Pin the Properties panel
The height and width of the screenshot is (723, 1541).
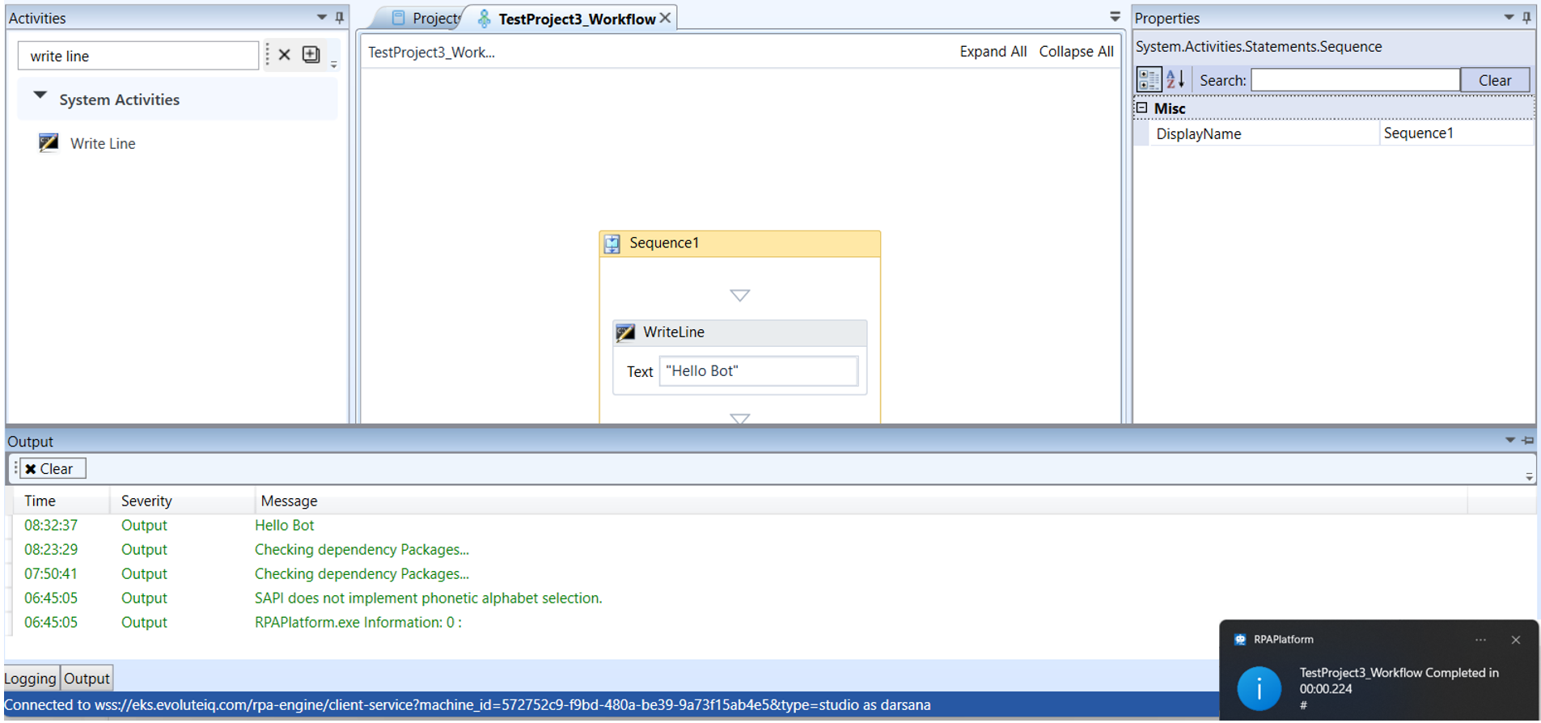(1526, 17)
